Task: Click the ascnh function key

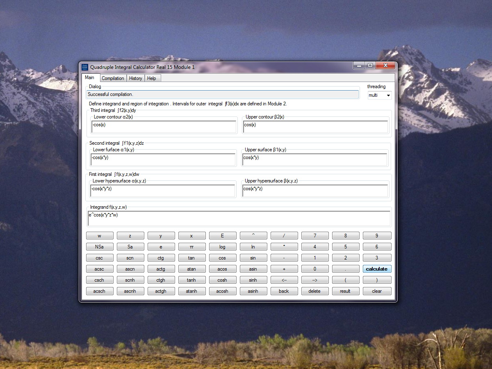Action: click(130, 291)
